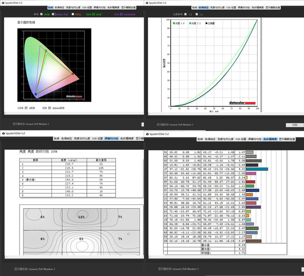Viewport: 304px width, 276px height.
Task: Click the SpyderElite icon in the tone response window title bar
Action: (147, 3)
